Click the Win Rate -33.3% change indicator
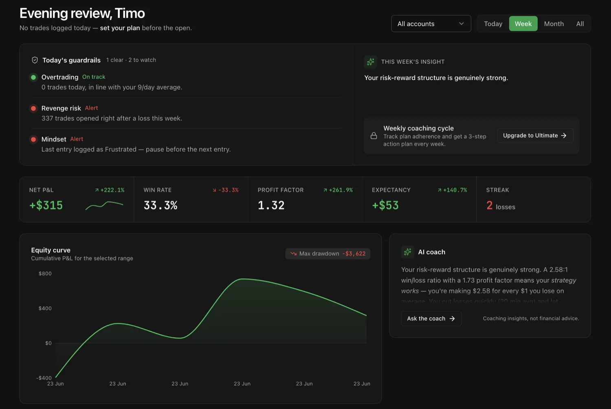Viewport: 611px width, 409px height. [x=225, y=190]
